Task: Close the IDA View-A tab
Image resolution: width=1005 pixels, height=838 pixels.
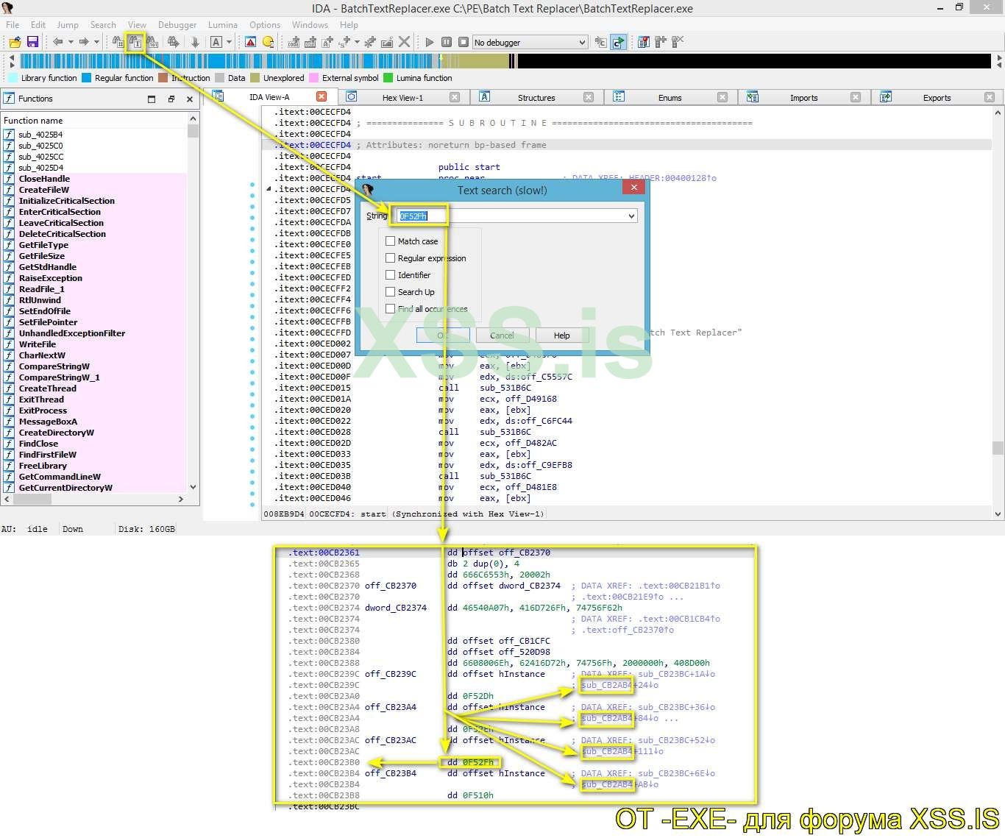Action: [x=322, y=96]
